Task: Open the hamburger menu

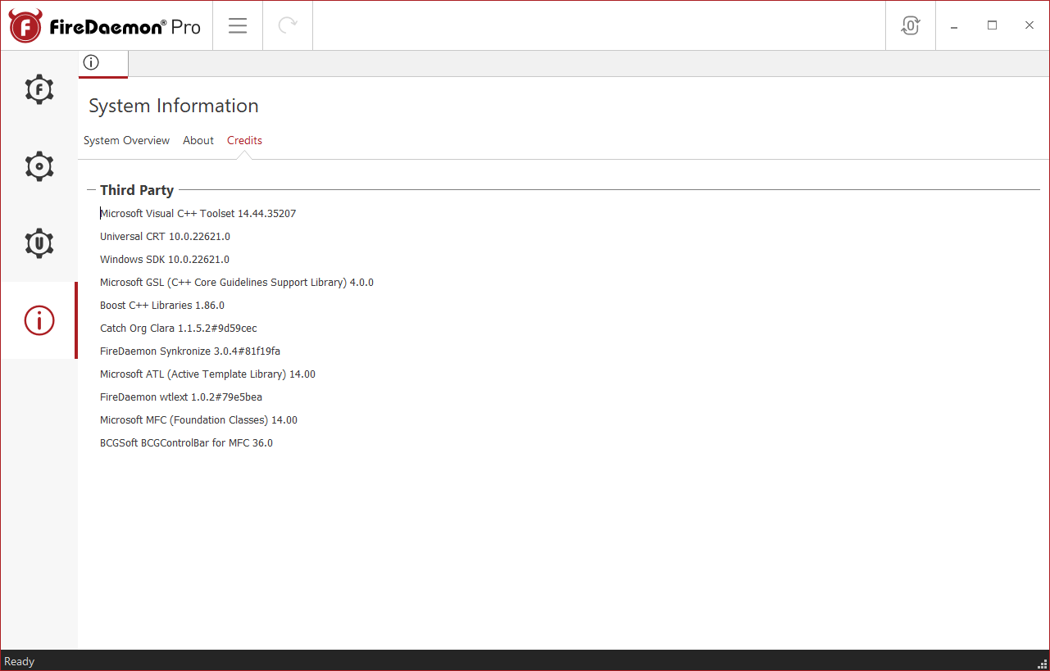Action: (238, 25)
